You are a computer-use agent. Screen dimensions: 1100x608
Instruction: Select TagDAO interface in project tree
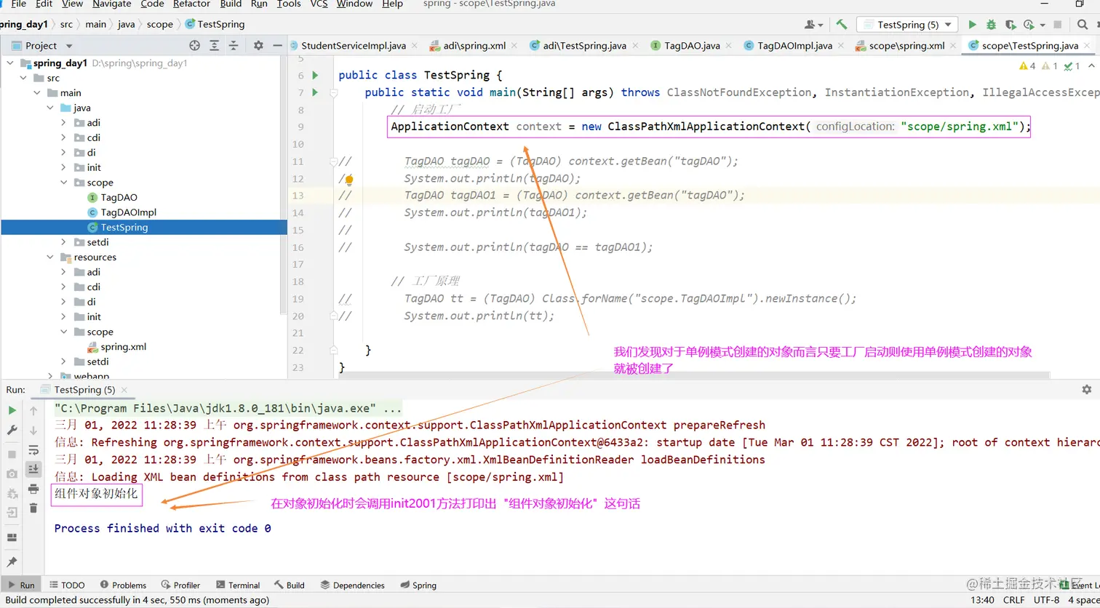coord(119,197)
